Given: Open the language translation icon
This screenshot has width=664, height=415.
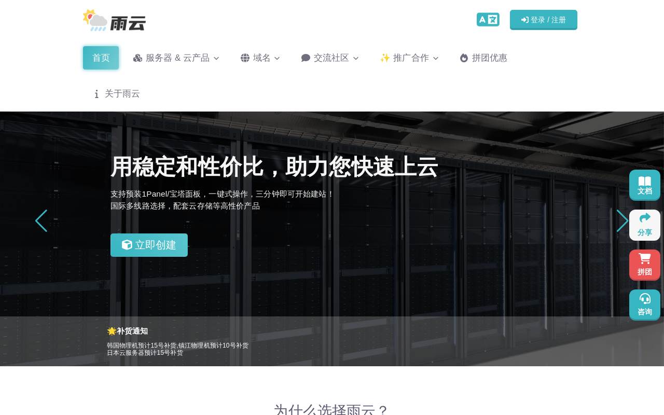Looking at the screenshot, I should 488,20.
